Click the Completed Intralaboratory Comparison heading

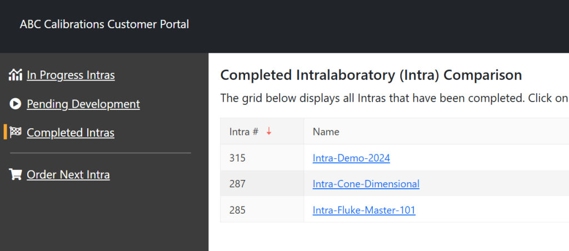[371, 76]
